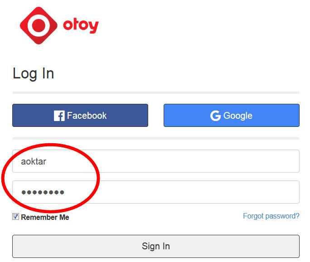Image resolution: width=310 pixels, height=262 pixels.
Task: Place cursor on the password dots
Action: [43, 192]
